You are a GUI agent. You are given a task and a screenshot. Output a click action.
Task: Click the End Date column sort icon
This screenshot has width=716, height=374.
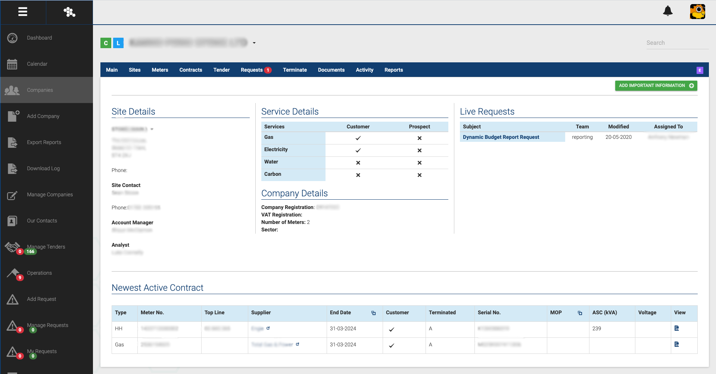[373, 313]
